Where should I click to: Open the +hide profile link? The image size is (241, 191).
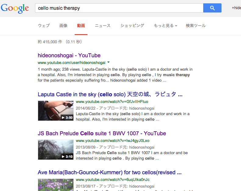pos(236,8)
